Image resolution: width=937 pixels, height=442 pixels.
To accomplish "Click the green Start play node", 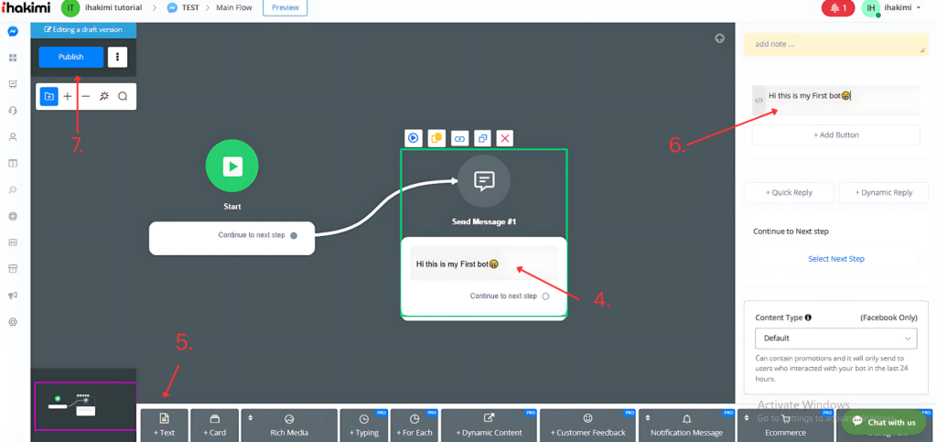I will click(x=232, y=166).
